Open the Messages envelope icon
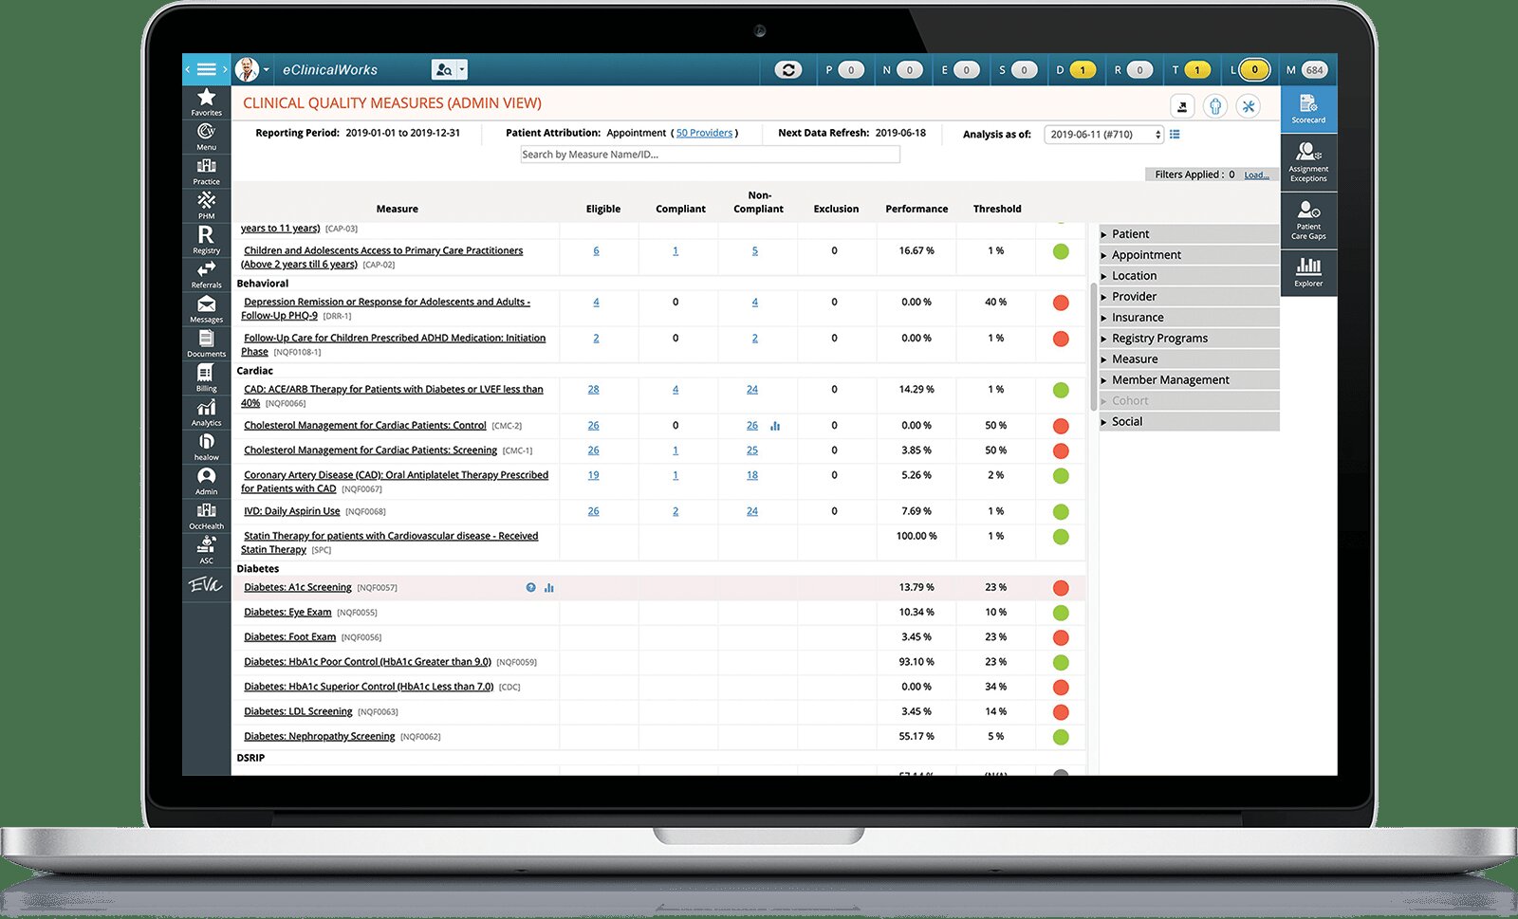Screen dimensions: 1518x919 pos(206,308)
